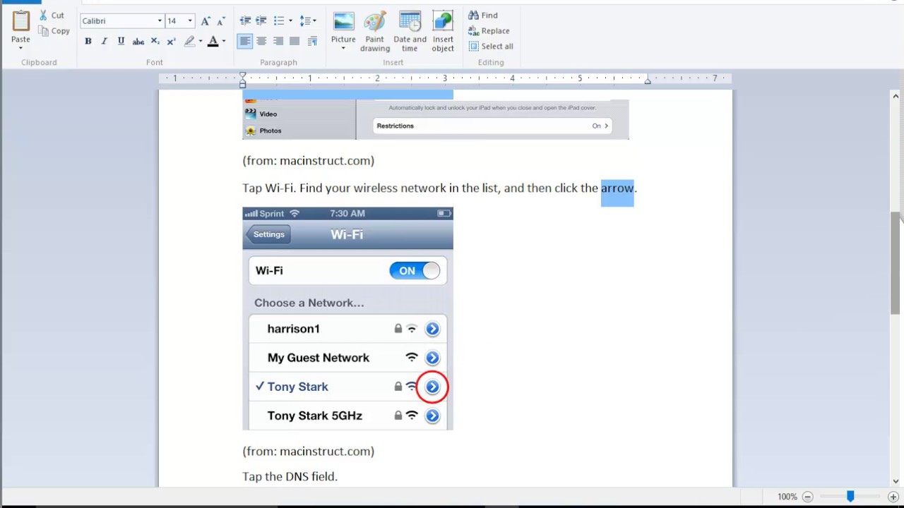Expand the Picture dropdown arrow

point(343,48)
